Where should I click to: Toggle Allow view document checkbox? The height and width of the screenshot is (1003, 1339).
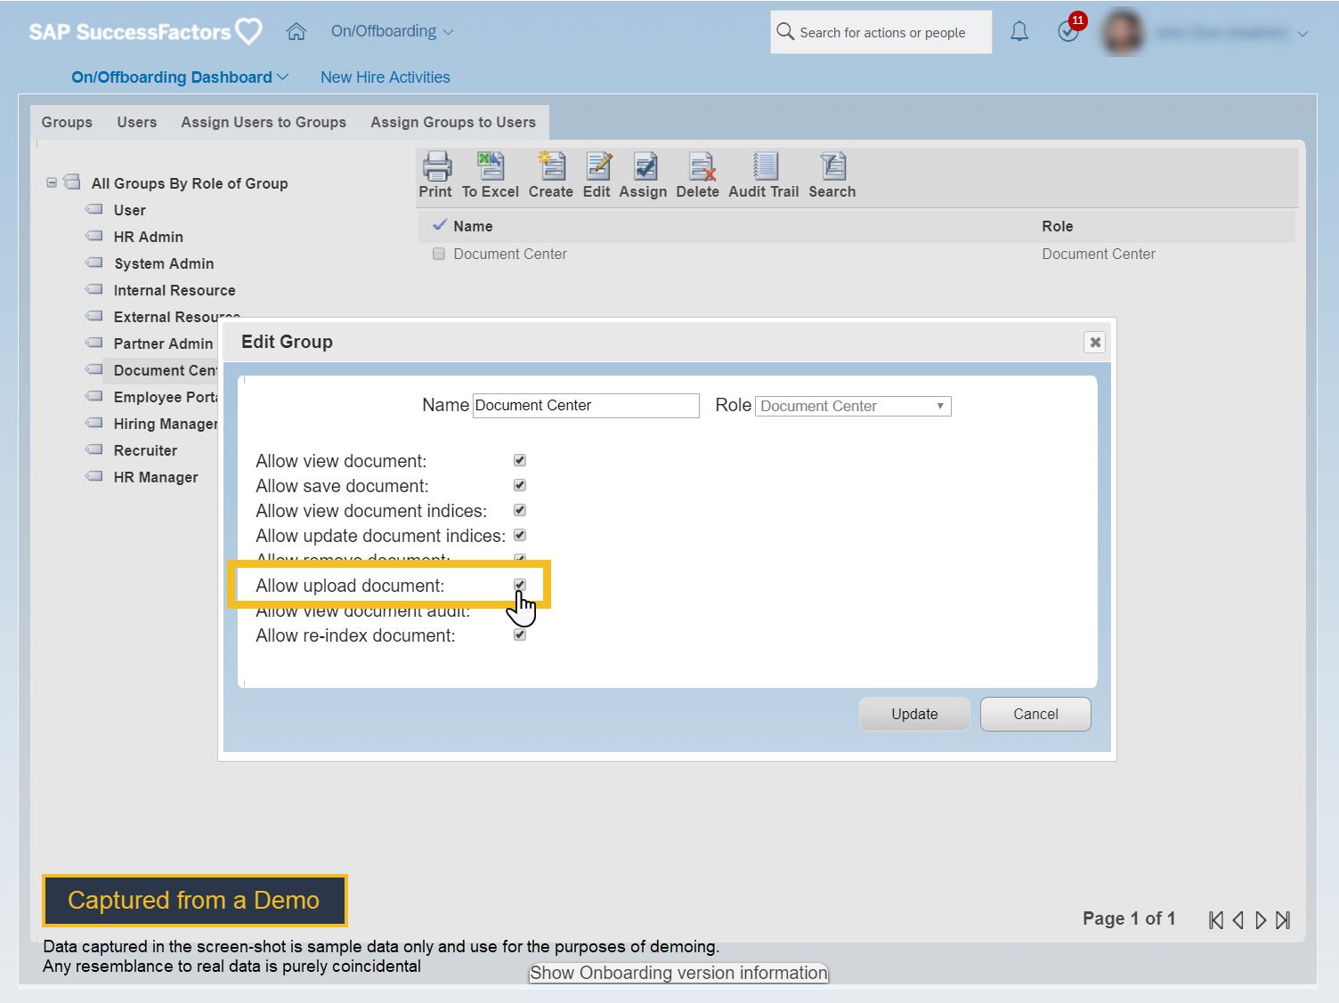520,460
